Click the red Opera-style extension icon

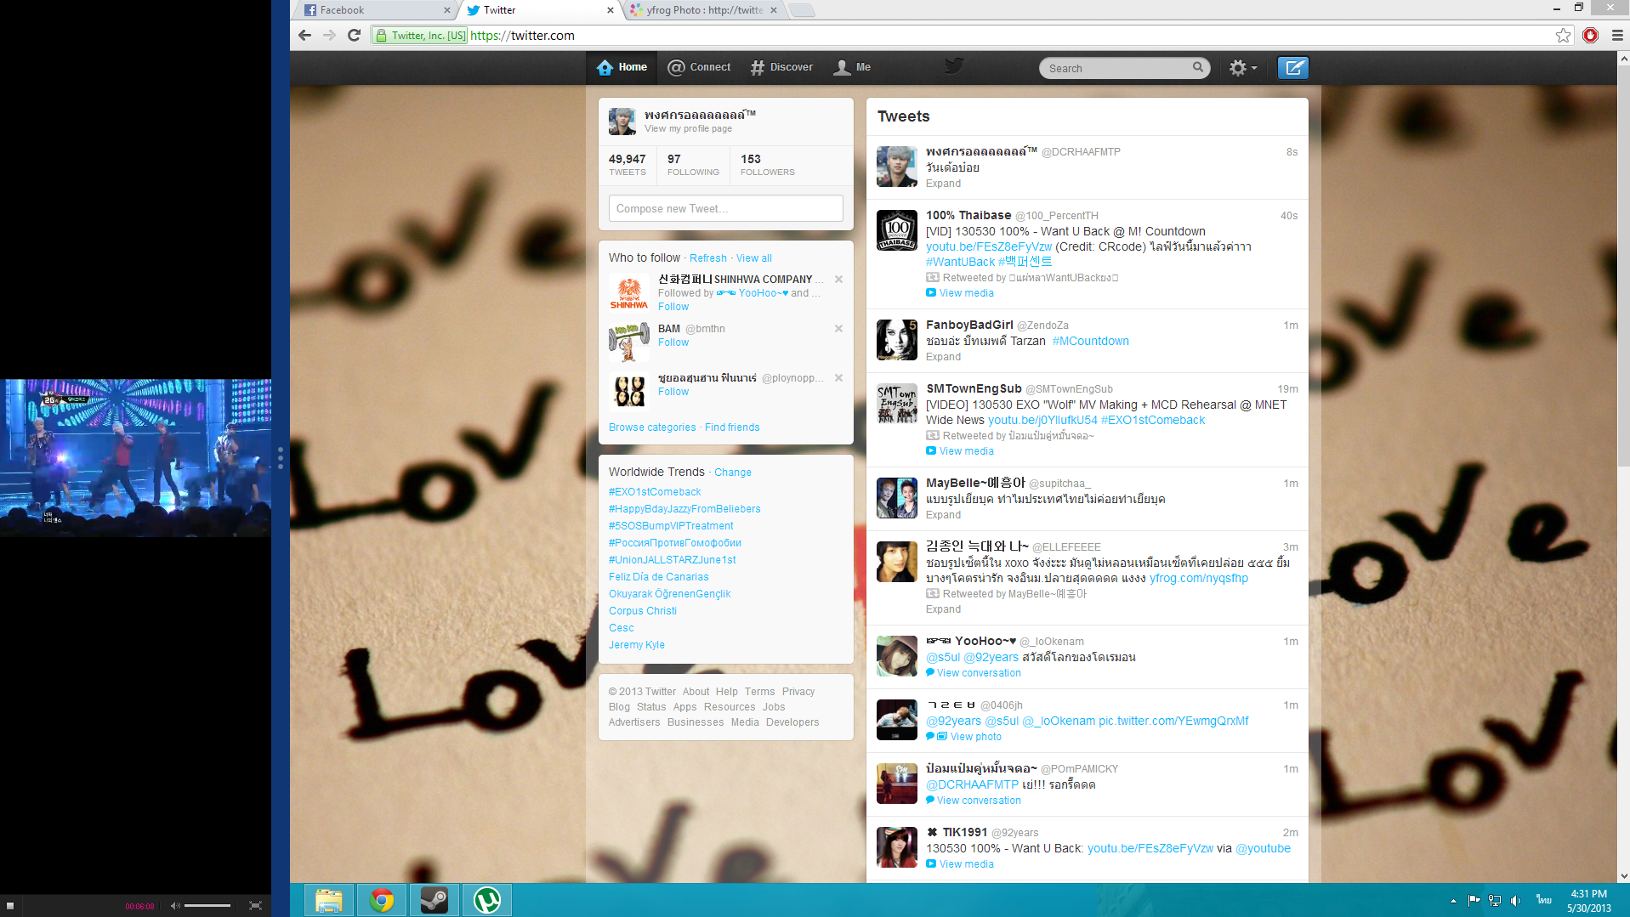pyautogui.click(x=1590, y=35)
